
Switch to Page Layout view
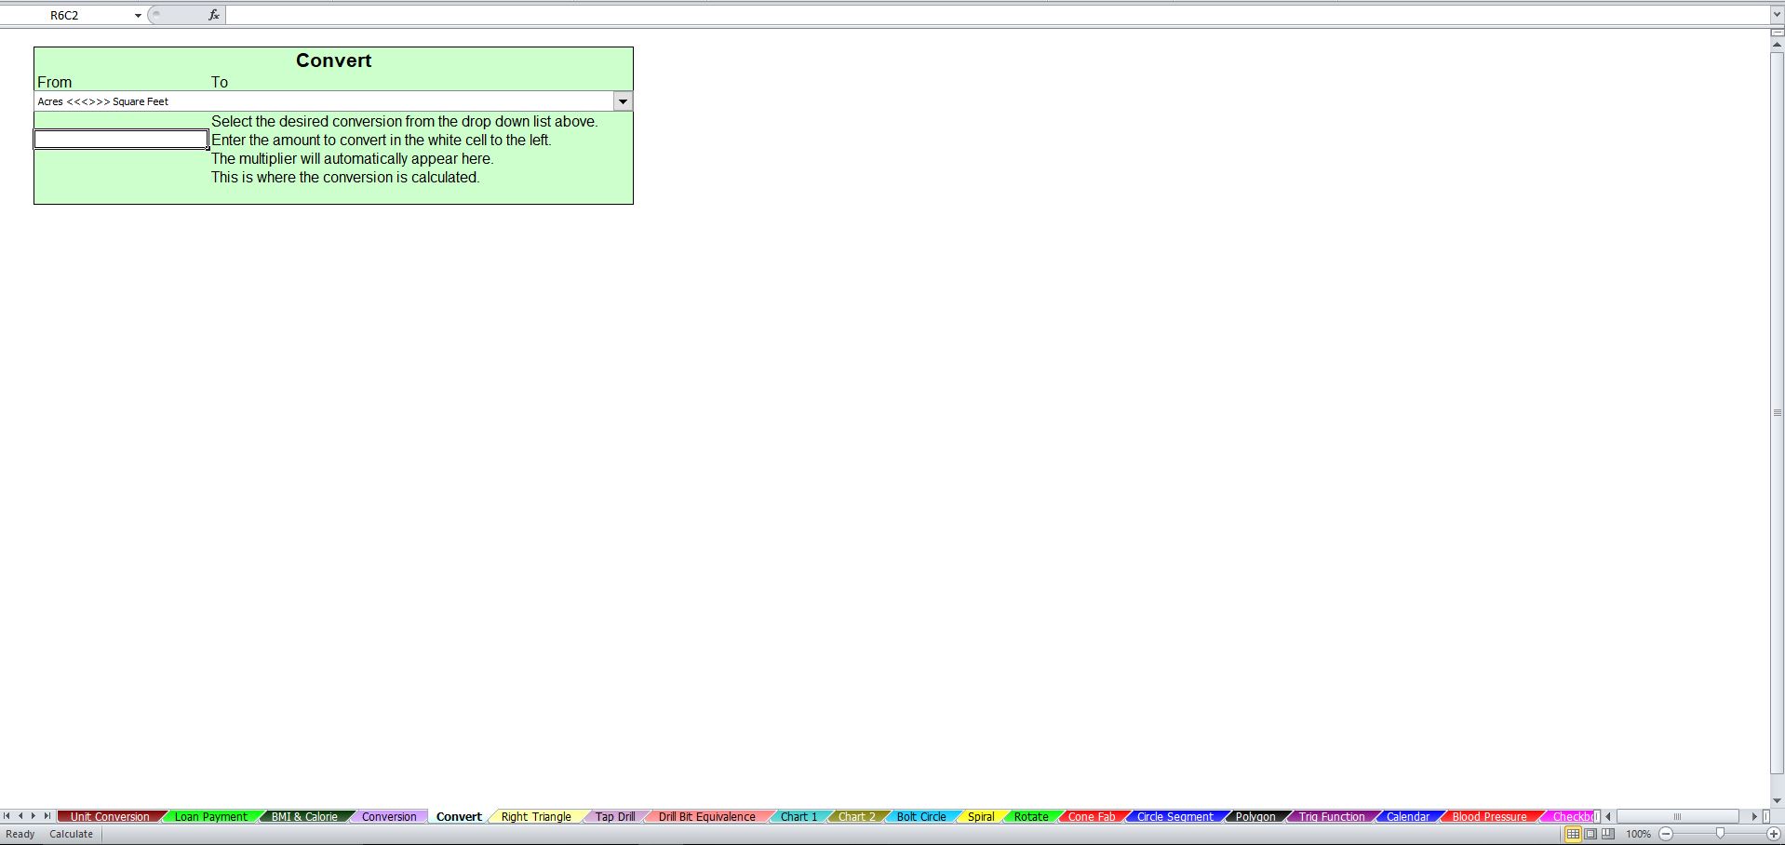pyautogui.click(x=1590, y=834)
